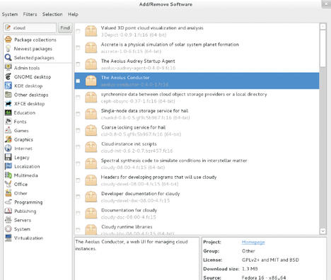This screenshot has height=280, width=331.
Task: Click the Fonts category icon
Action: (8, 122)
